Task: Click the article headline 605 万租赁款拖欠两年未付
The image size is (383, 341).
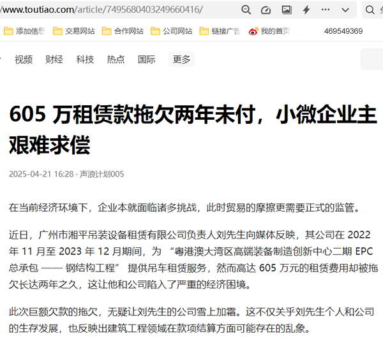Action: tap(193, 129)
